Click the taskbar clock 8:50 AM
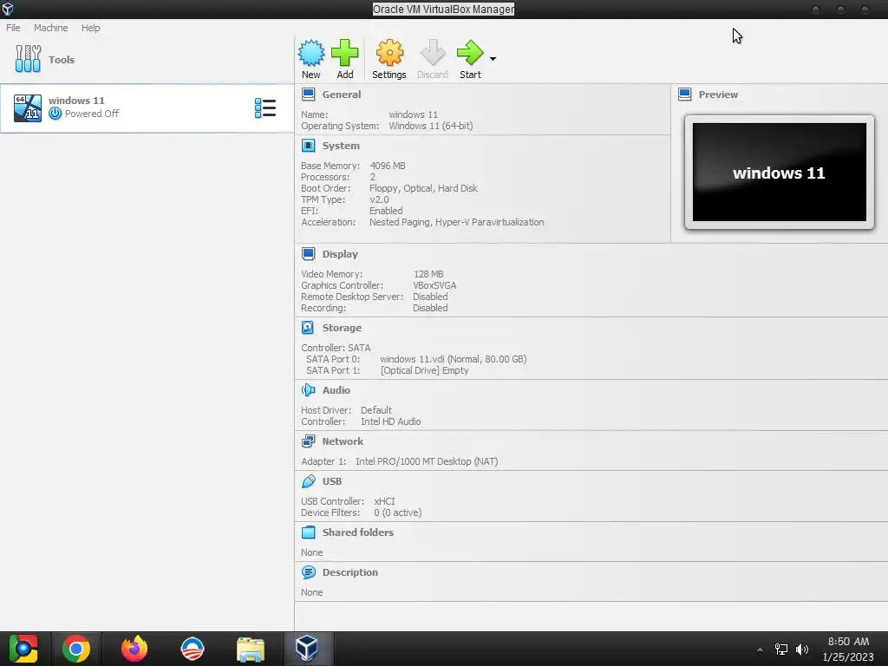The image size is (888, 666). pyautogui.click(x=848, y=642)
